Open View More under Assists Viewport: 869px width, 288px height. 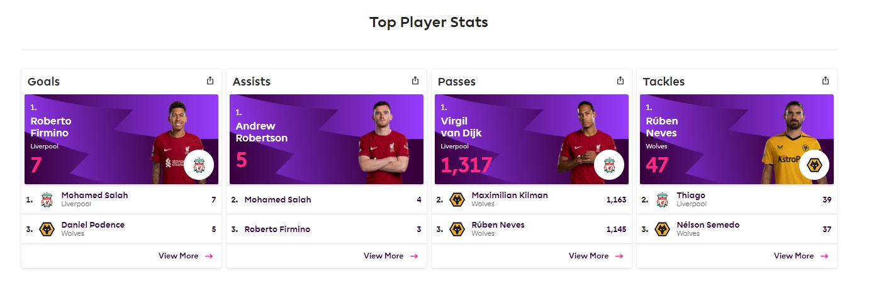pyautogui.click(x=391, y=256)
